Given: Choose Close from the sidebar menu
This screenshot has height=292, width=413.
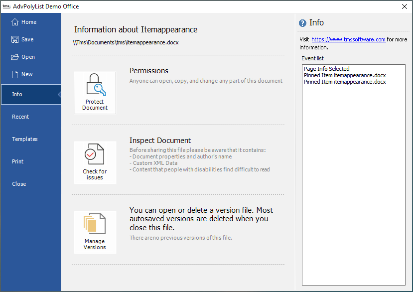Looking at the screenshot, I should pos(19,184).
